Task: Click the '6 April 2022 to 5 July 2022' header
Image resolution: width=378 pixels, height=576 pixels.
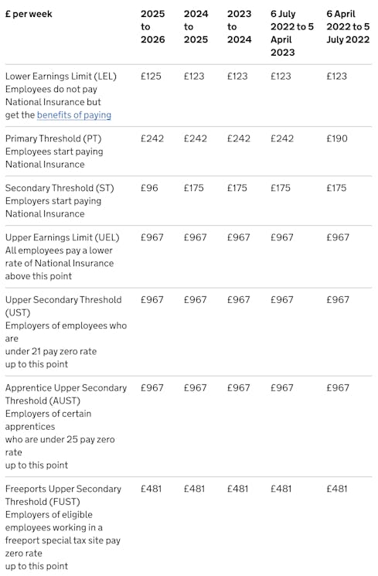Action: [348, 27]
